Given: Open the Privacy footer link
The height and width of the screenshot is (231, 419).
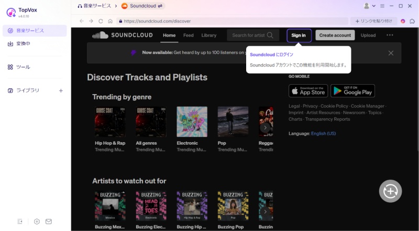Looking at the screenshot, I should tap(310, 106).
